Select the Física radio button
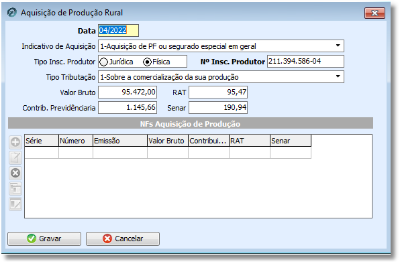Viewport: 400px width, 264px height. pyautogui.click(x=147, y=62)
